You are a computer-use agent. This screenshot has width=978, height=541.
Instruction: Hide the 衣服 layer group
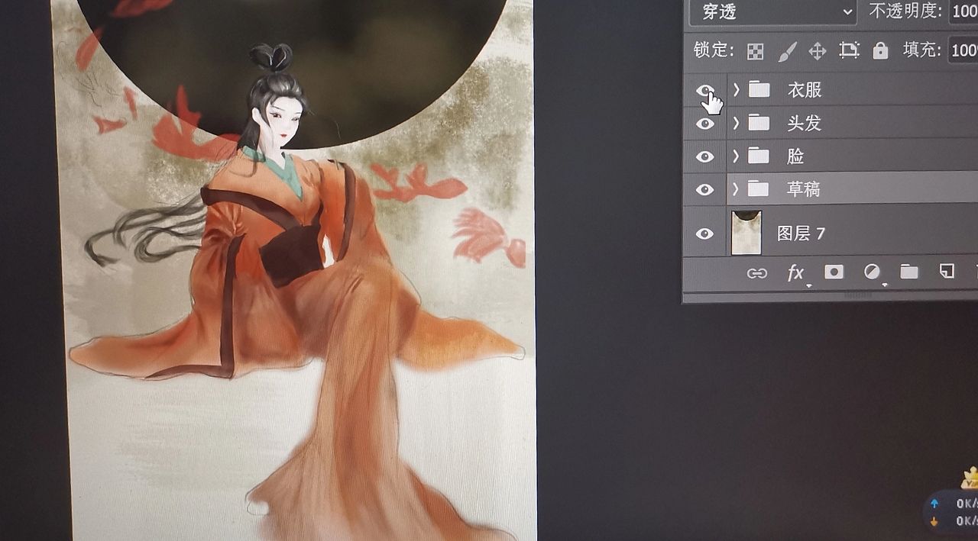pos(704,89)
